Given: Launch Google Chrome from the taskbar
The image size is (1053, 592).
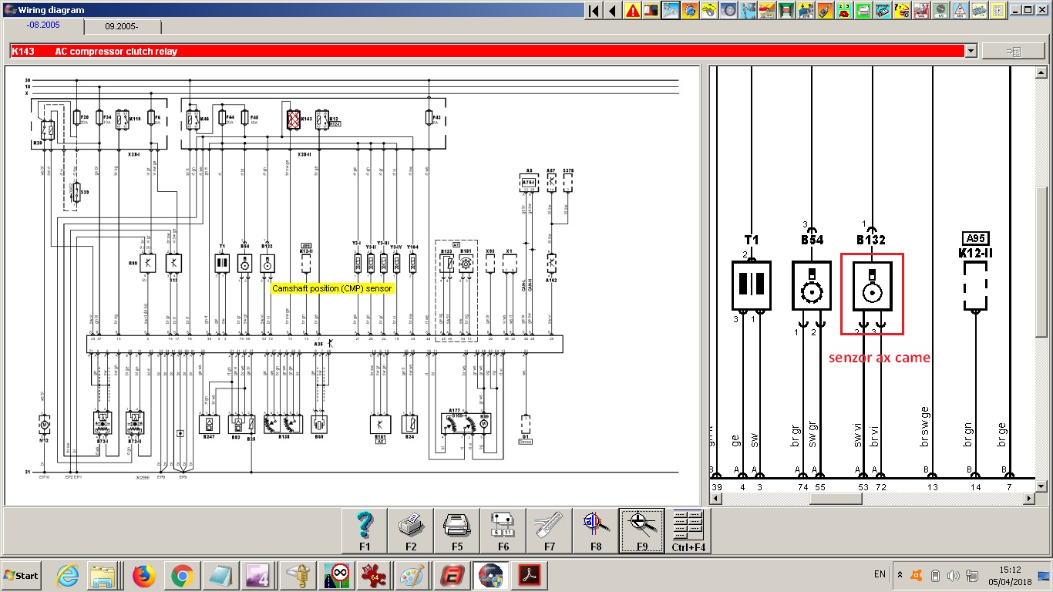Looking at the screenshot, I should coord(182,576).
